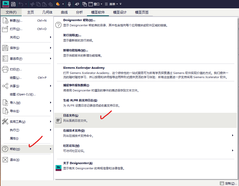Click the Designcenter Dc logo in title bar
The height and width of the screenshot is (186, 239).
(x=6, y=4)
